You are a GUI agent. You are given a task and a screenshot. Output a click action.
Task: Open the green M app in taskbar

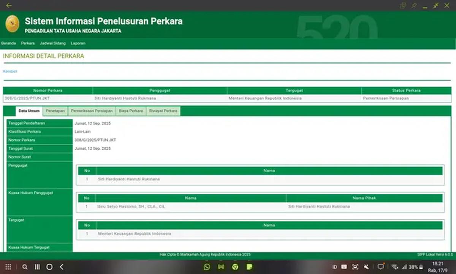[221, 267]
